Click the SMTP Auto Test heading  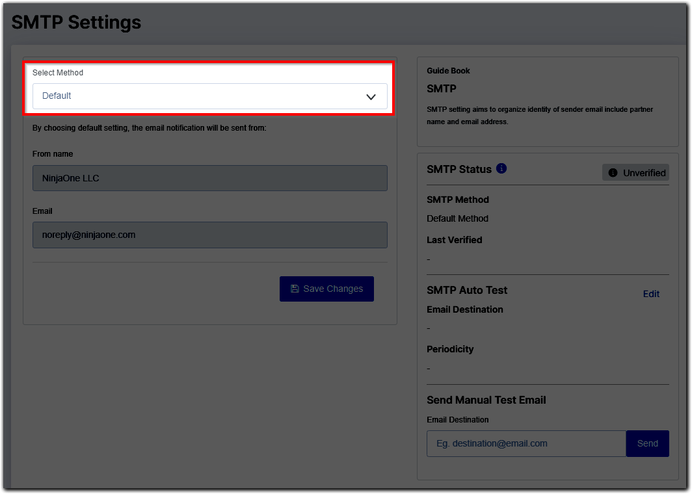(x=467, y=290)
